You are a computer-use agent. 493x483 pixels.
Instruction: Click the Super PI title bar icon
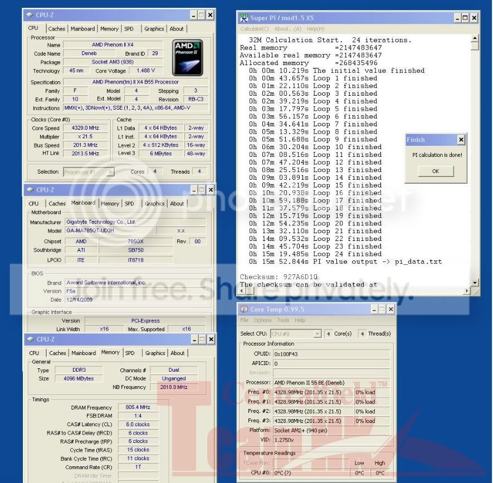coord(244,18)
